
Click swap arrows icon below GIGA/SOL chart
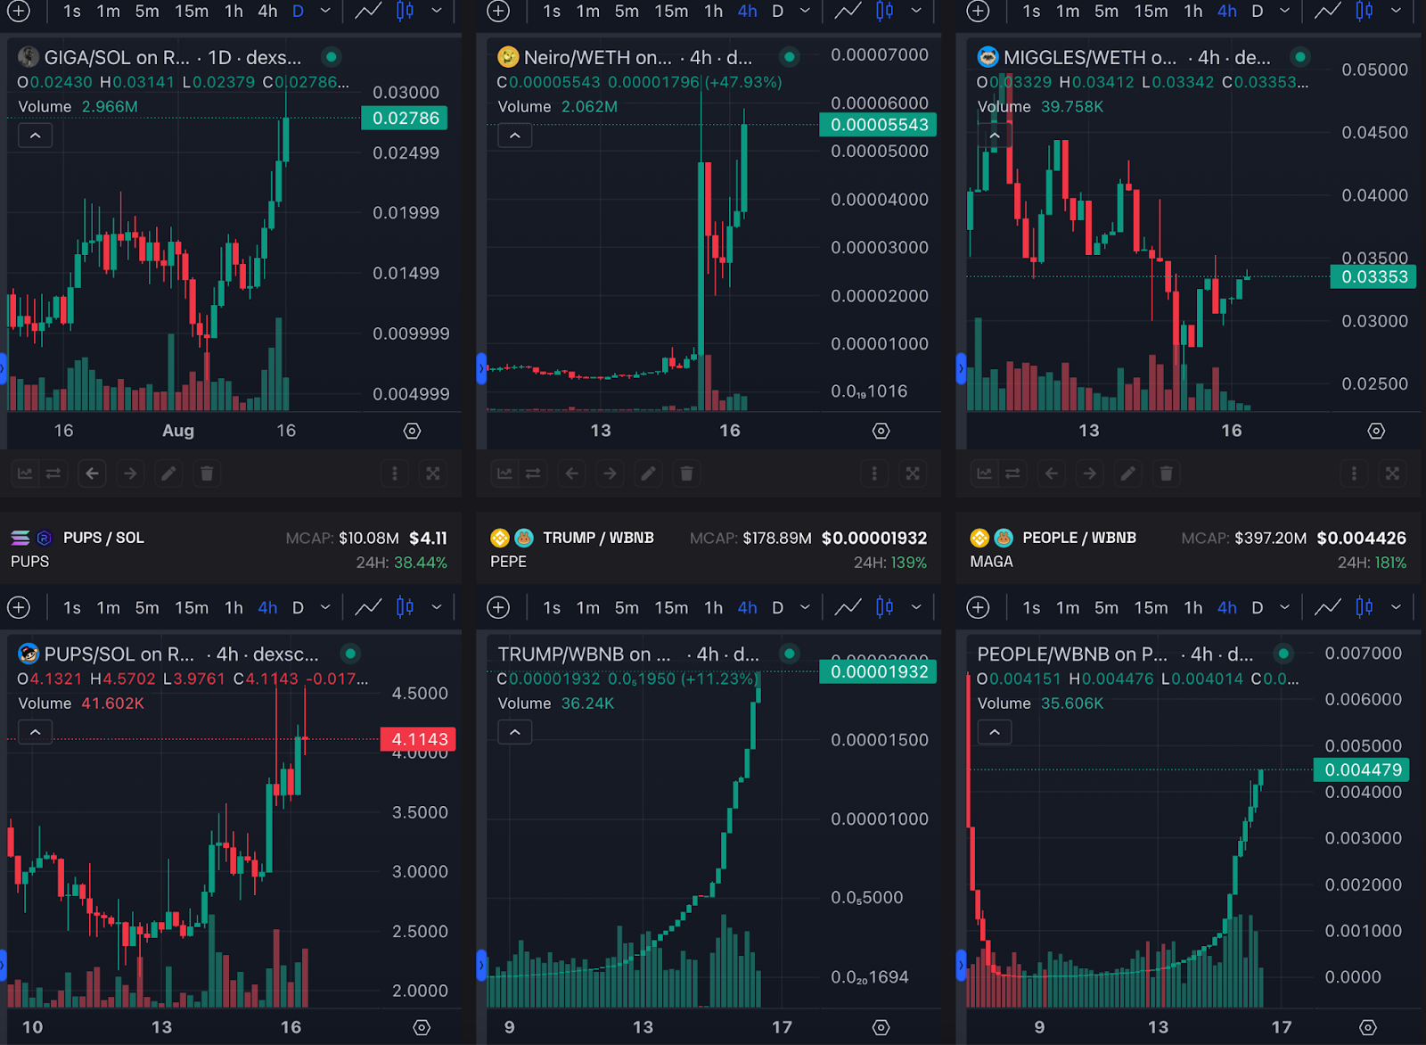(53, 473)
